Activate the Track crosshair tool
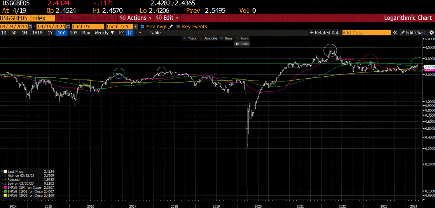 [190, 38]
